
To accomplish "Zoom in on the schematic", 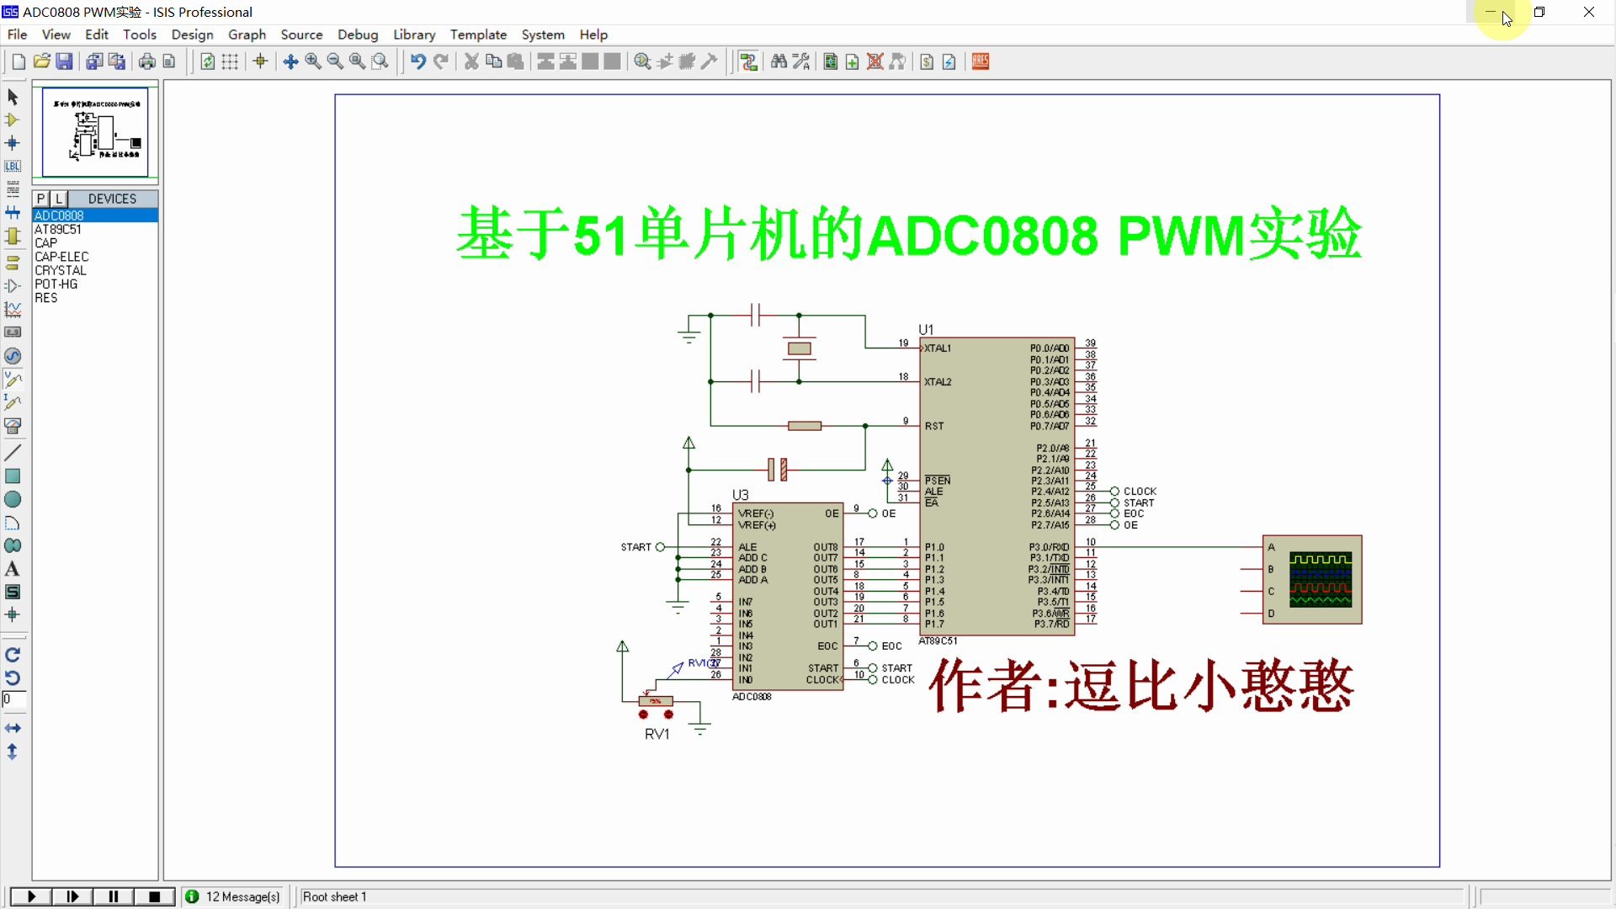I will point(312,61).
